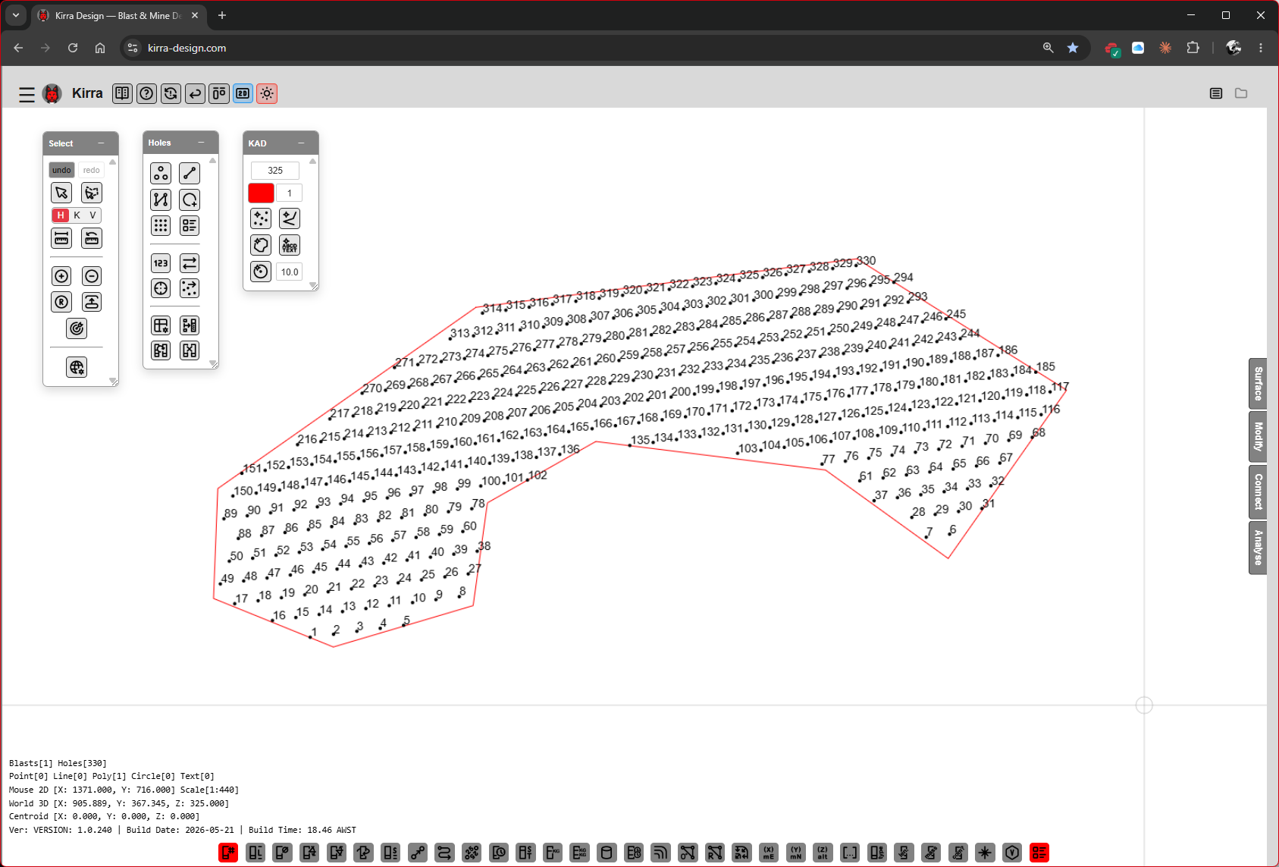Open the folder icon at top right
The height and width of the screenshot is (867, 1279).
coord(1241,93)
